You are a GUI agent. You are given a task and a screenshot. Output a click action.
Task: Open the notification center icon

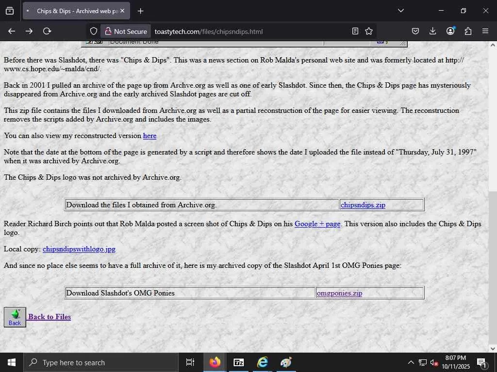tap(481, 362)
